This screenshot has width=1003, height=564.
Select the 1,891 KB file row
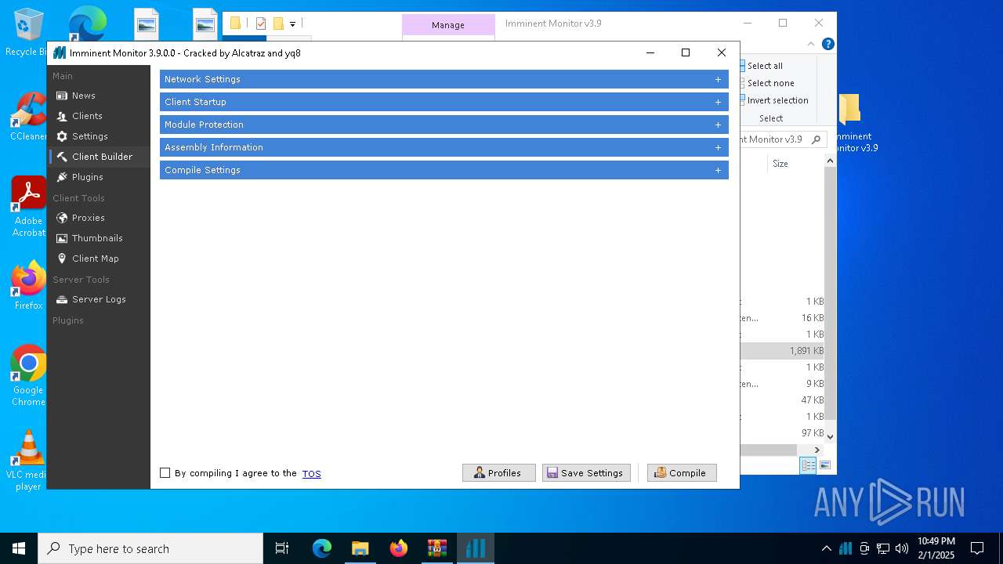pyautogui.click(x=782, y=351)
